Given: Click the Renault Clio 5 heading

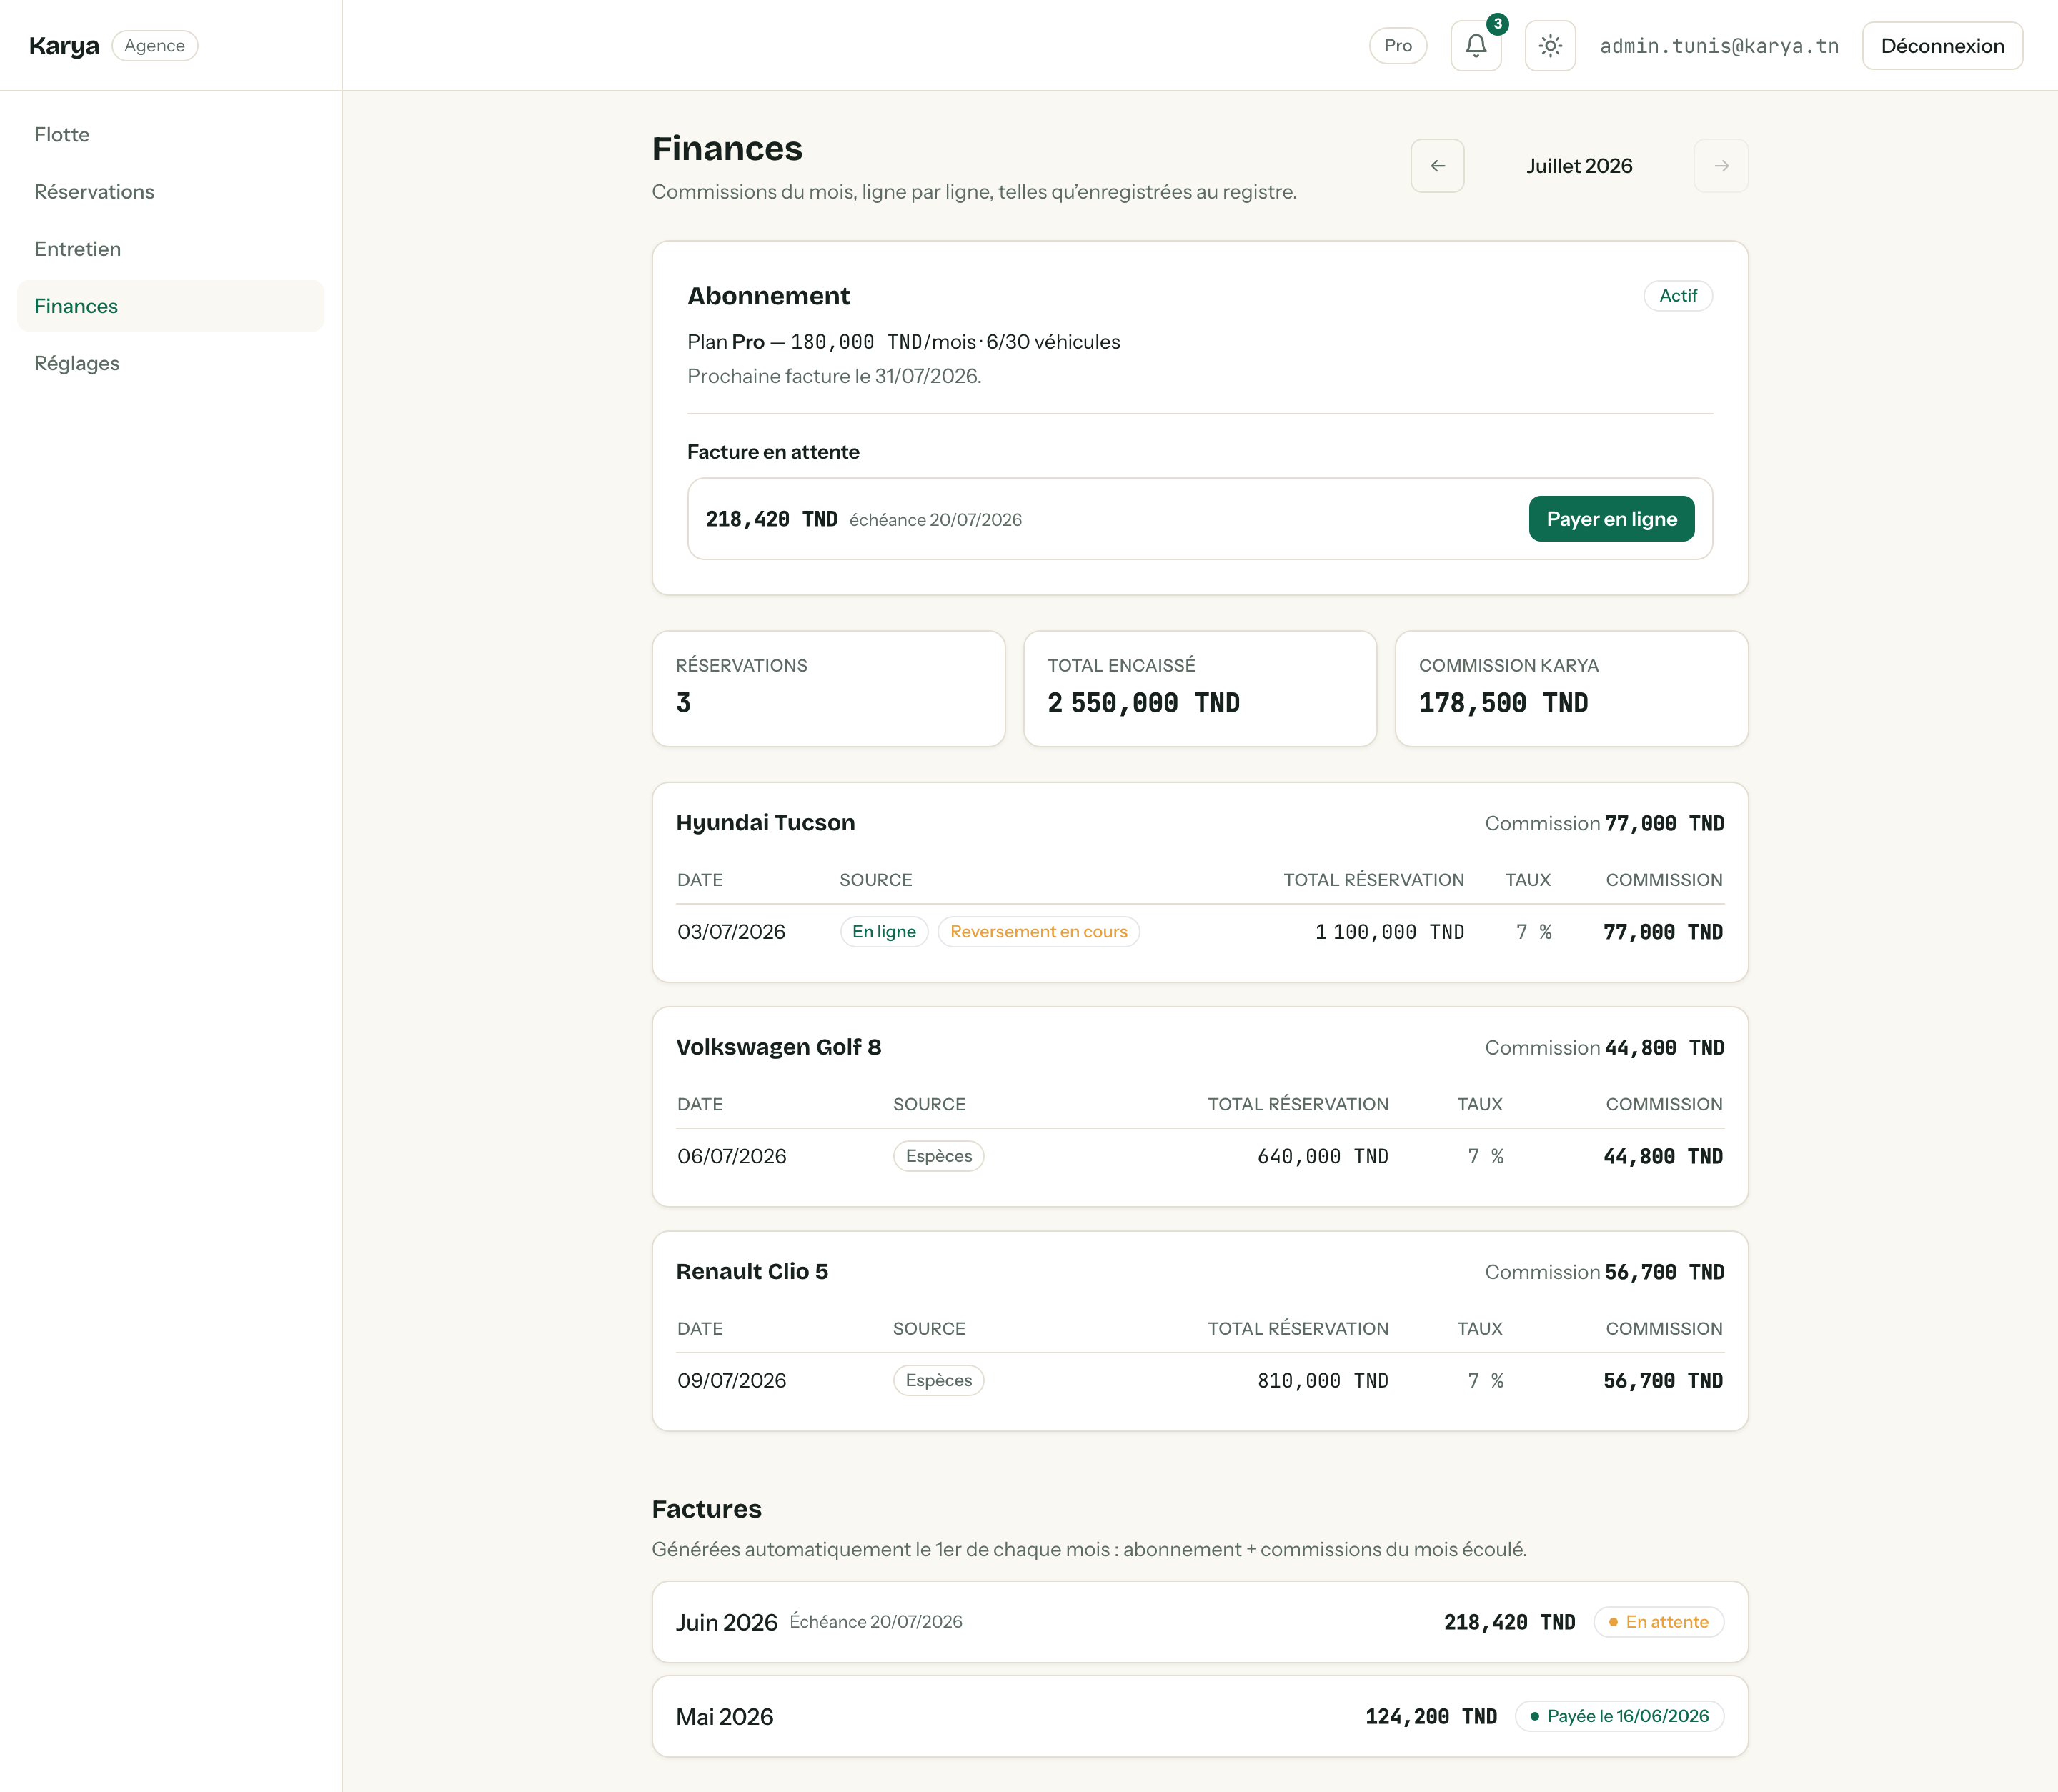Looking at the screenshot, I should (752, 1272).
